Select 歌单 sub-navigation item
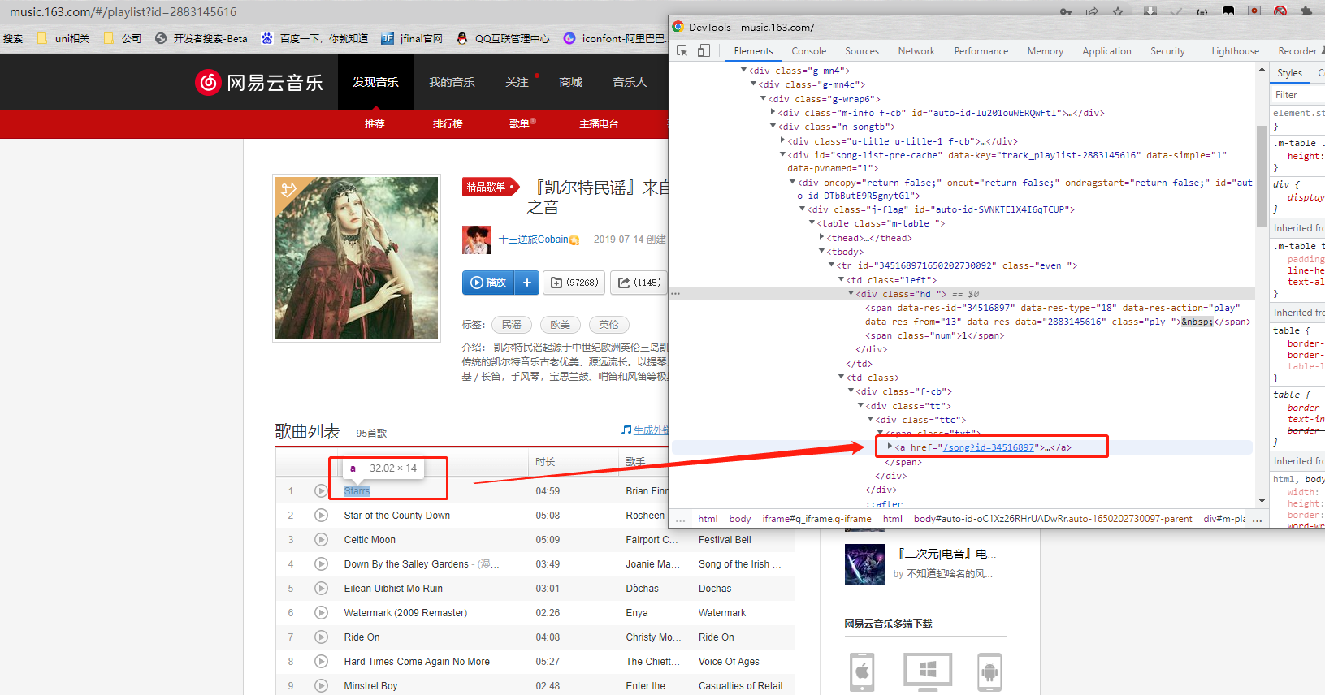This screenshot has width=1325, height=695. click(521, 124)
